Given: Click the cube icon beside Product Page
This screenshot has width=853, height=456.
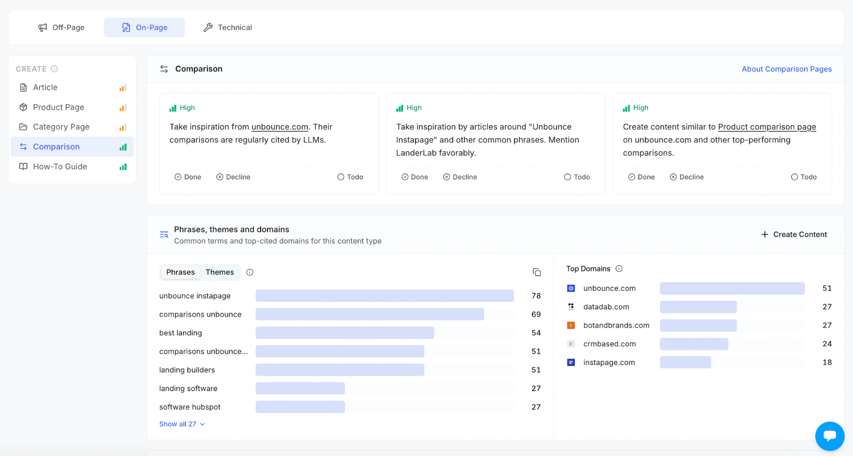Looking at the screenshot, I should (23, 107).
